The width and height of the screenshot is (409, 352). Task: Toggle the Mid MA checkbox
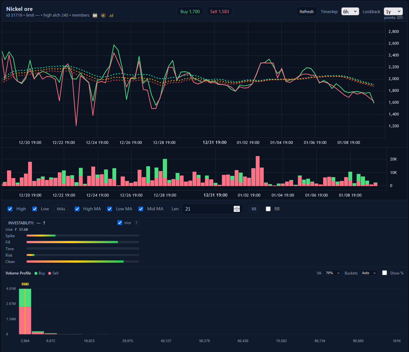[x=141, y=209]
